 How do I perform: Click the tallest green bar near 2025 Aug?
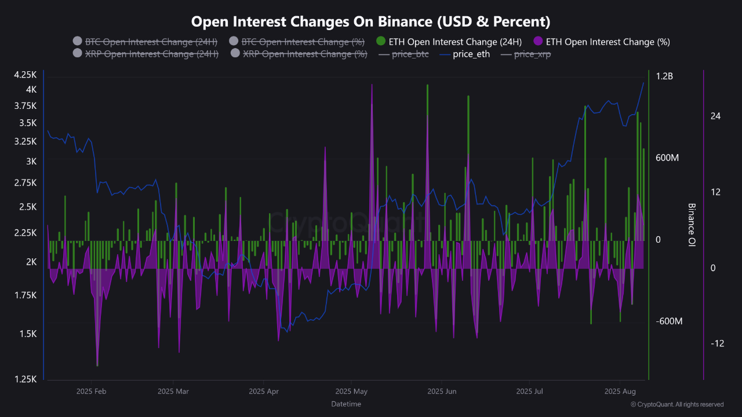coord(636,174)
